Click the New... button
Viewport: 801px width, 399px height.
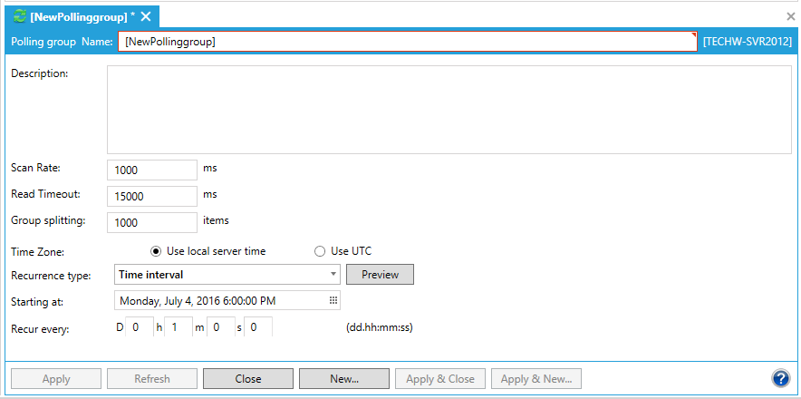pyautogui.click(x=343, y=379)
